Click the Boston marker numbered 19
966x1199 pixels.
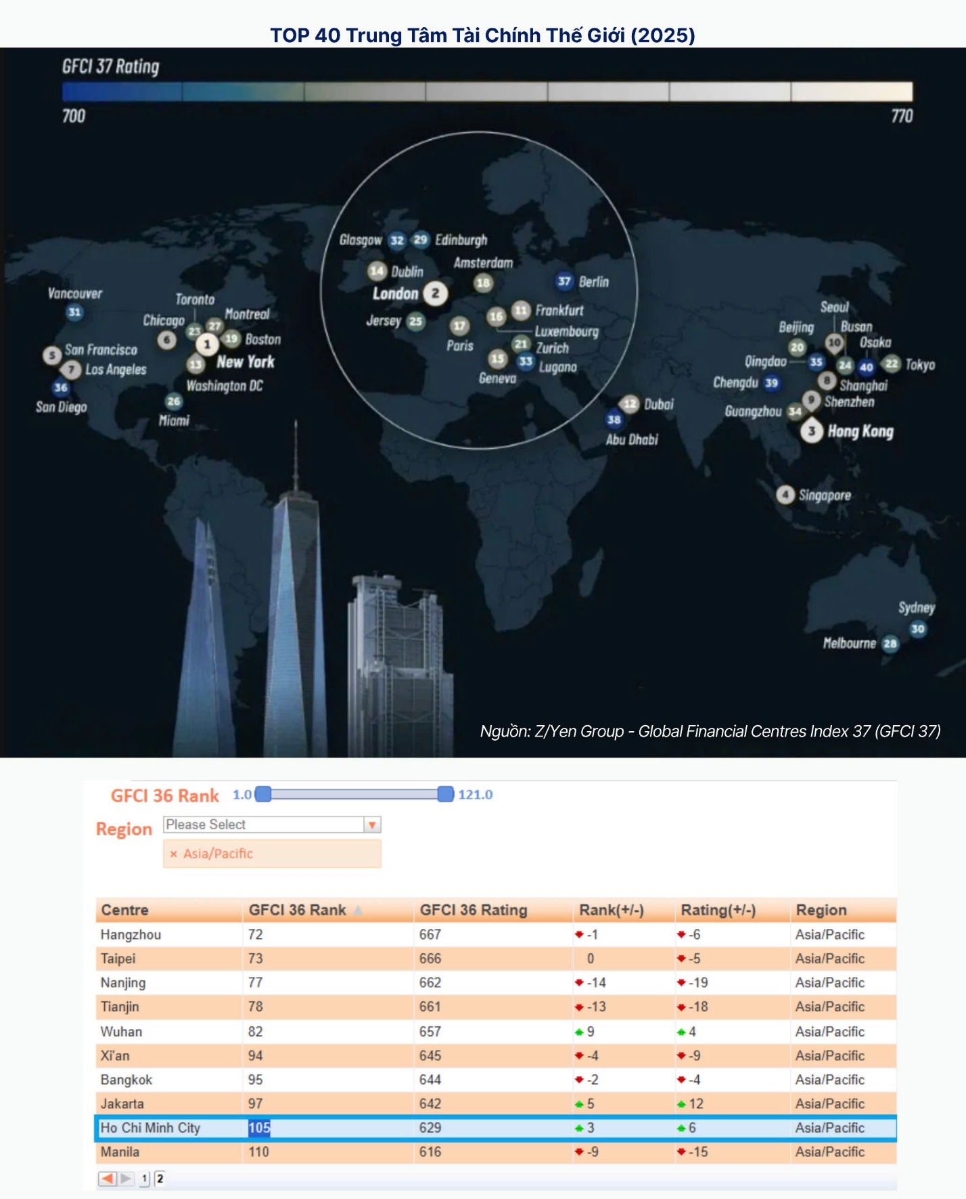tap(231, 339)
